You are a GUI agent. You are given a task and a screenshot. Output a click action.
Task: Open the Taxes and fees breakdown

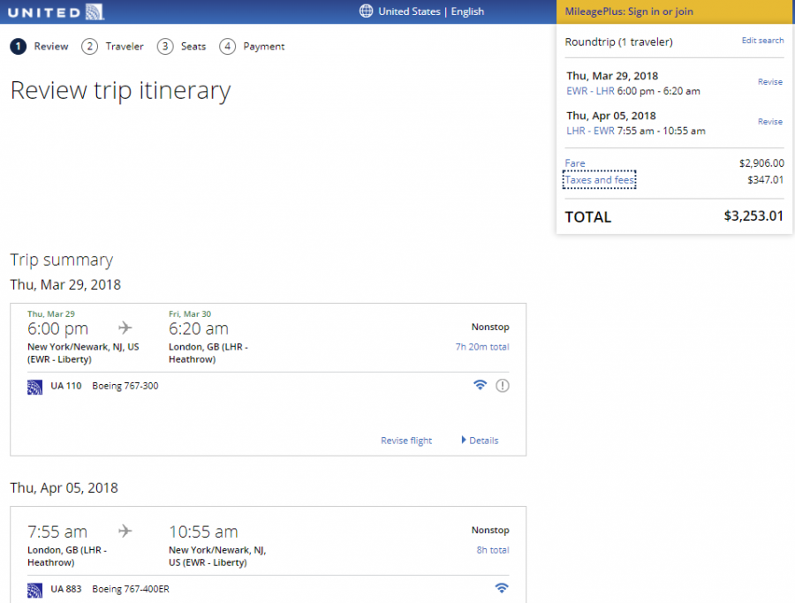tap(600, 180)
